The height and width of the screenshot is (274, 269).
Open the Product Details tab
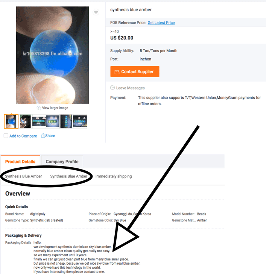[x=20, y=162]
